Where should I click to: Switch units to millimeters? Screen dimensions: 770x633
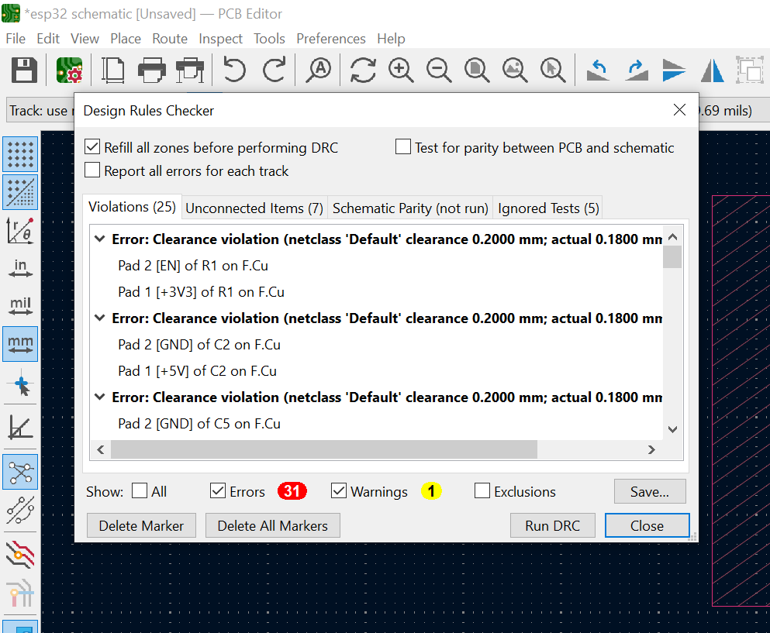point(20,344)
